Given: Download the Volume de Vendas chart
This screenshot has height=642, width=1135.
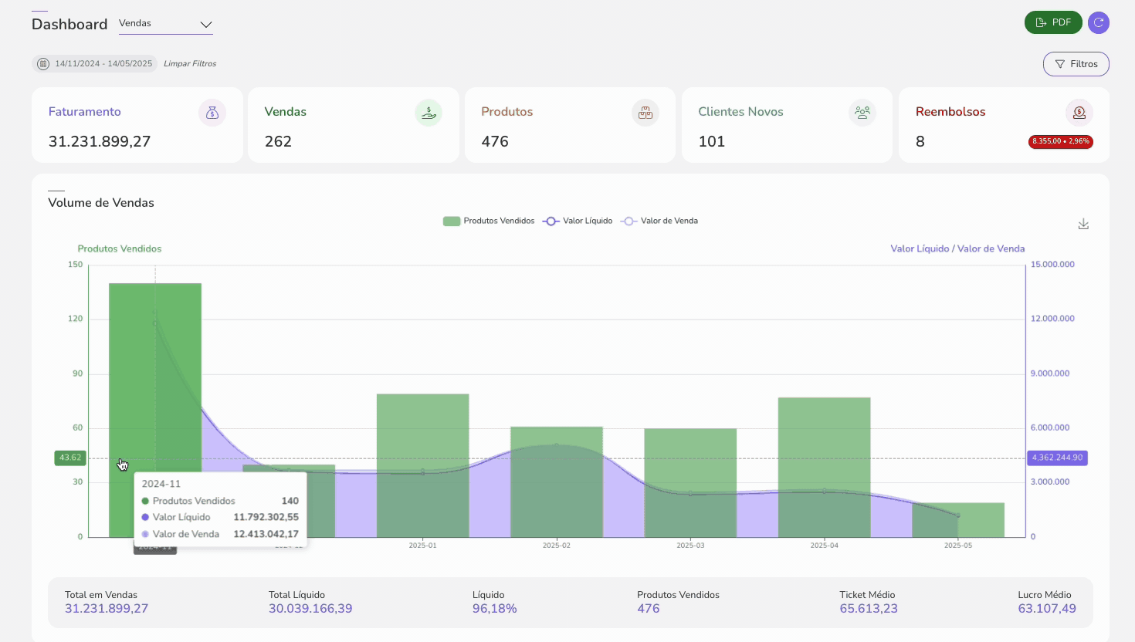Looking at the screenshot, I should click(x=1083, y=224).
